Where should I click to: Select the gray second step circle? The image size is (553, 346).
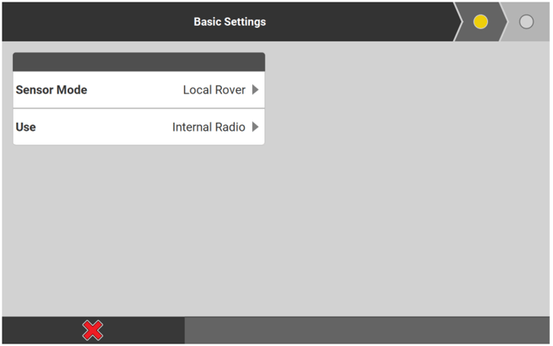click(x=526, y=22)
